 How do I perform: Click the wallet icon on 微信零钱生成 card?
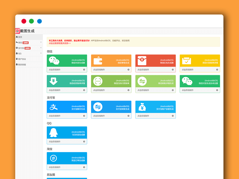pos(98,61)
